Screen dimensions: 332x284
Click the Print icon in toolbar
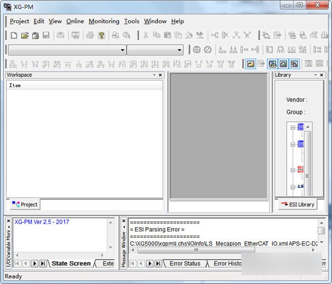[90, 35]
